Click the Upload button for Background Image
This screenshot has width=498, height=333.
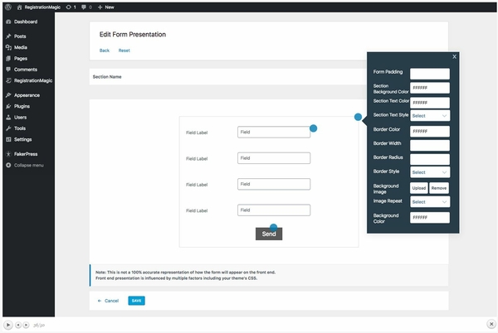(x=419, y=188)
